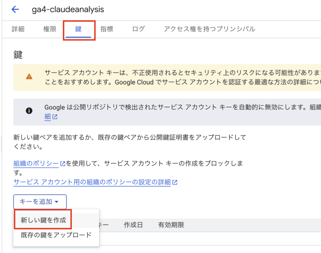
Task: Follow the 細 link in the info banner
Action: tap(47, 117)
